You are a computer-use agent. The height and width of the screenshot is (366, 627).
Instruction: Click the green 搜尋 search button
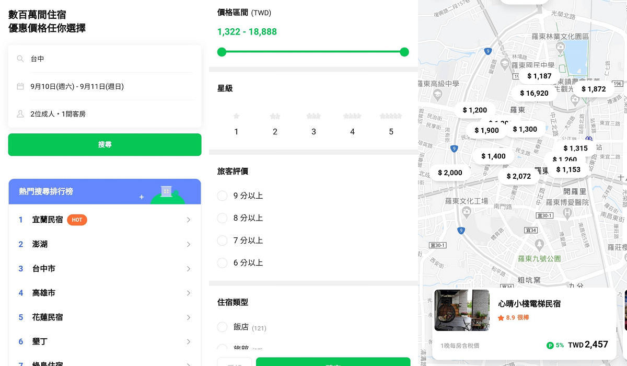pos(104,145)
